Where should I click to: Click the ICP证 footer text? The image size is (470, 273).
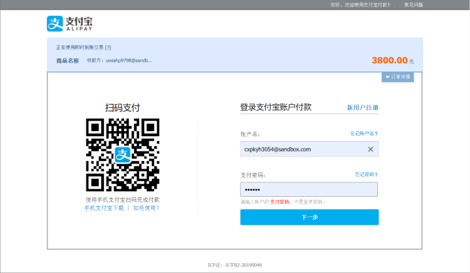(235, 265)
